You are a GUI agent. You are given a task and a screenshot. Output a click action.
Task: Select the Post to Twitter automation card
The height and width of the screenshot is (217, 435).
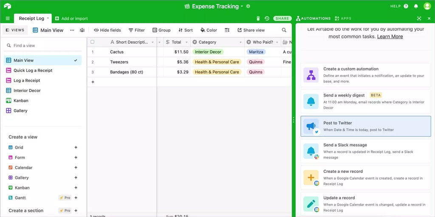coord(366,126)
